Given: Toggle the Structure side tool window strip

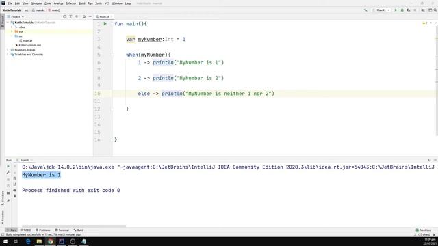Looking at the screenshot, I should point(3,198).
